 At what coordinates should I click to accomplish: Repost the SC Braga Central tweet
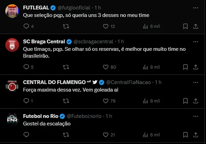pyautogui.click(x=66, y=67)
